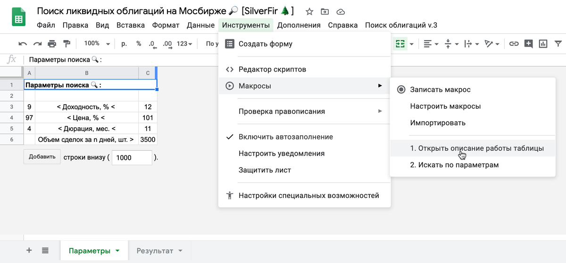The width and height of the screenshot is (566, 263).
Task: Toggle the merge cells button
Action: click(400, 44)
